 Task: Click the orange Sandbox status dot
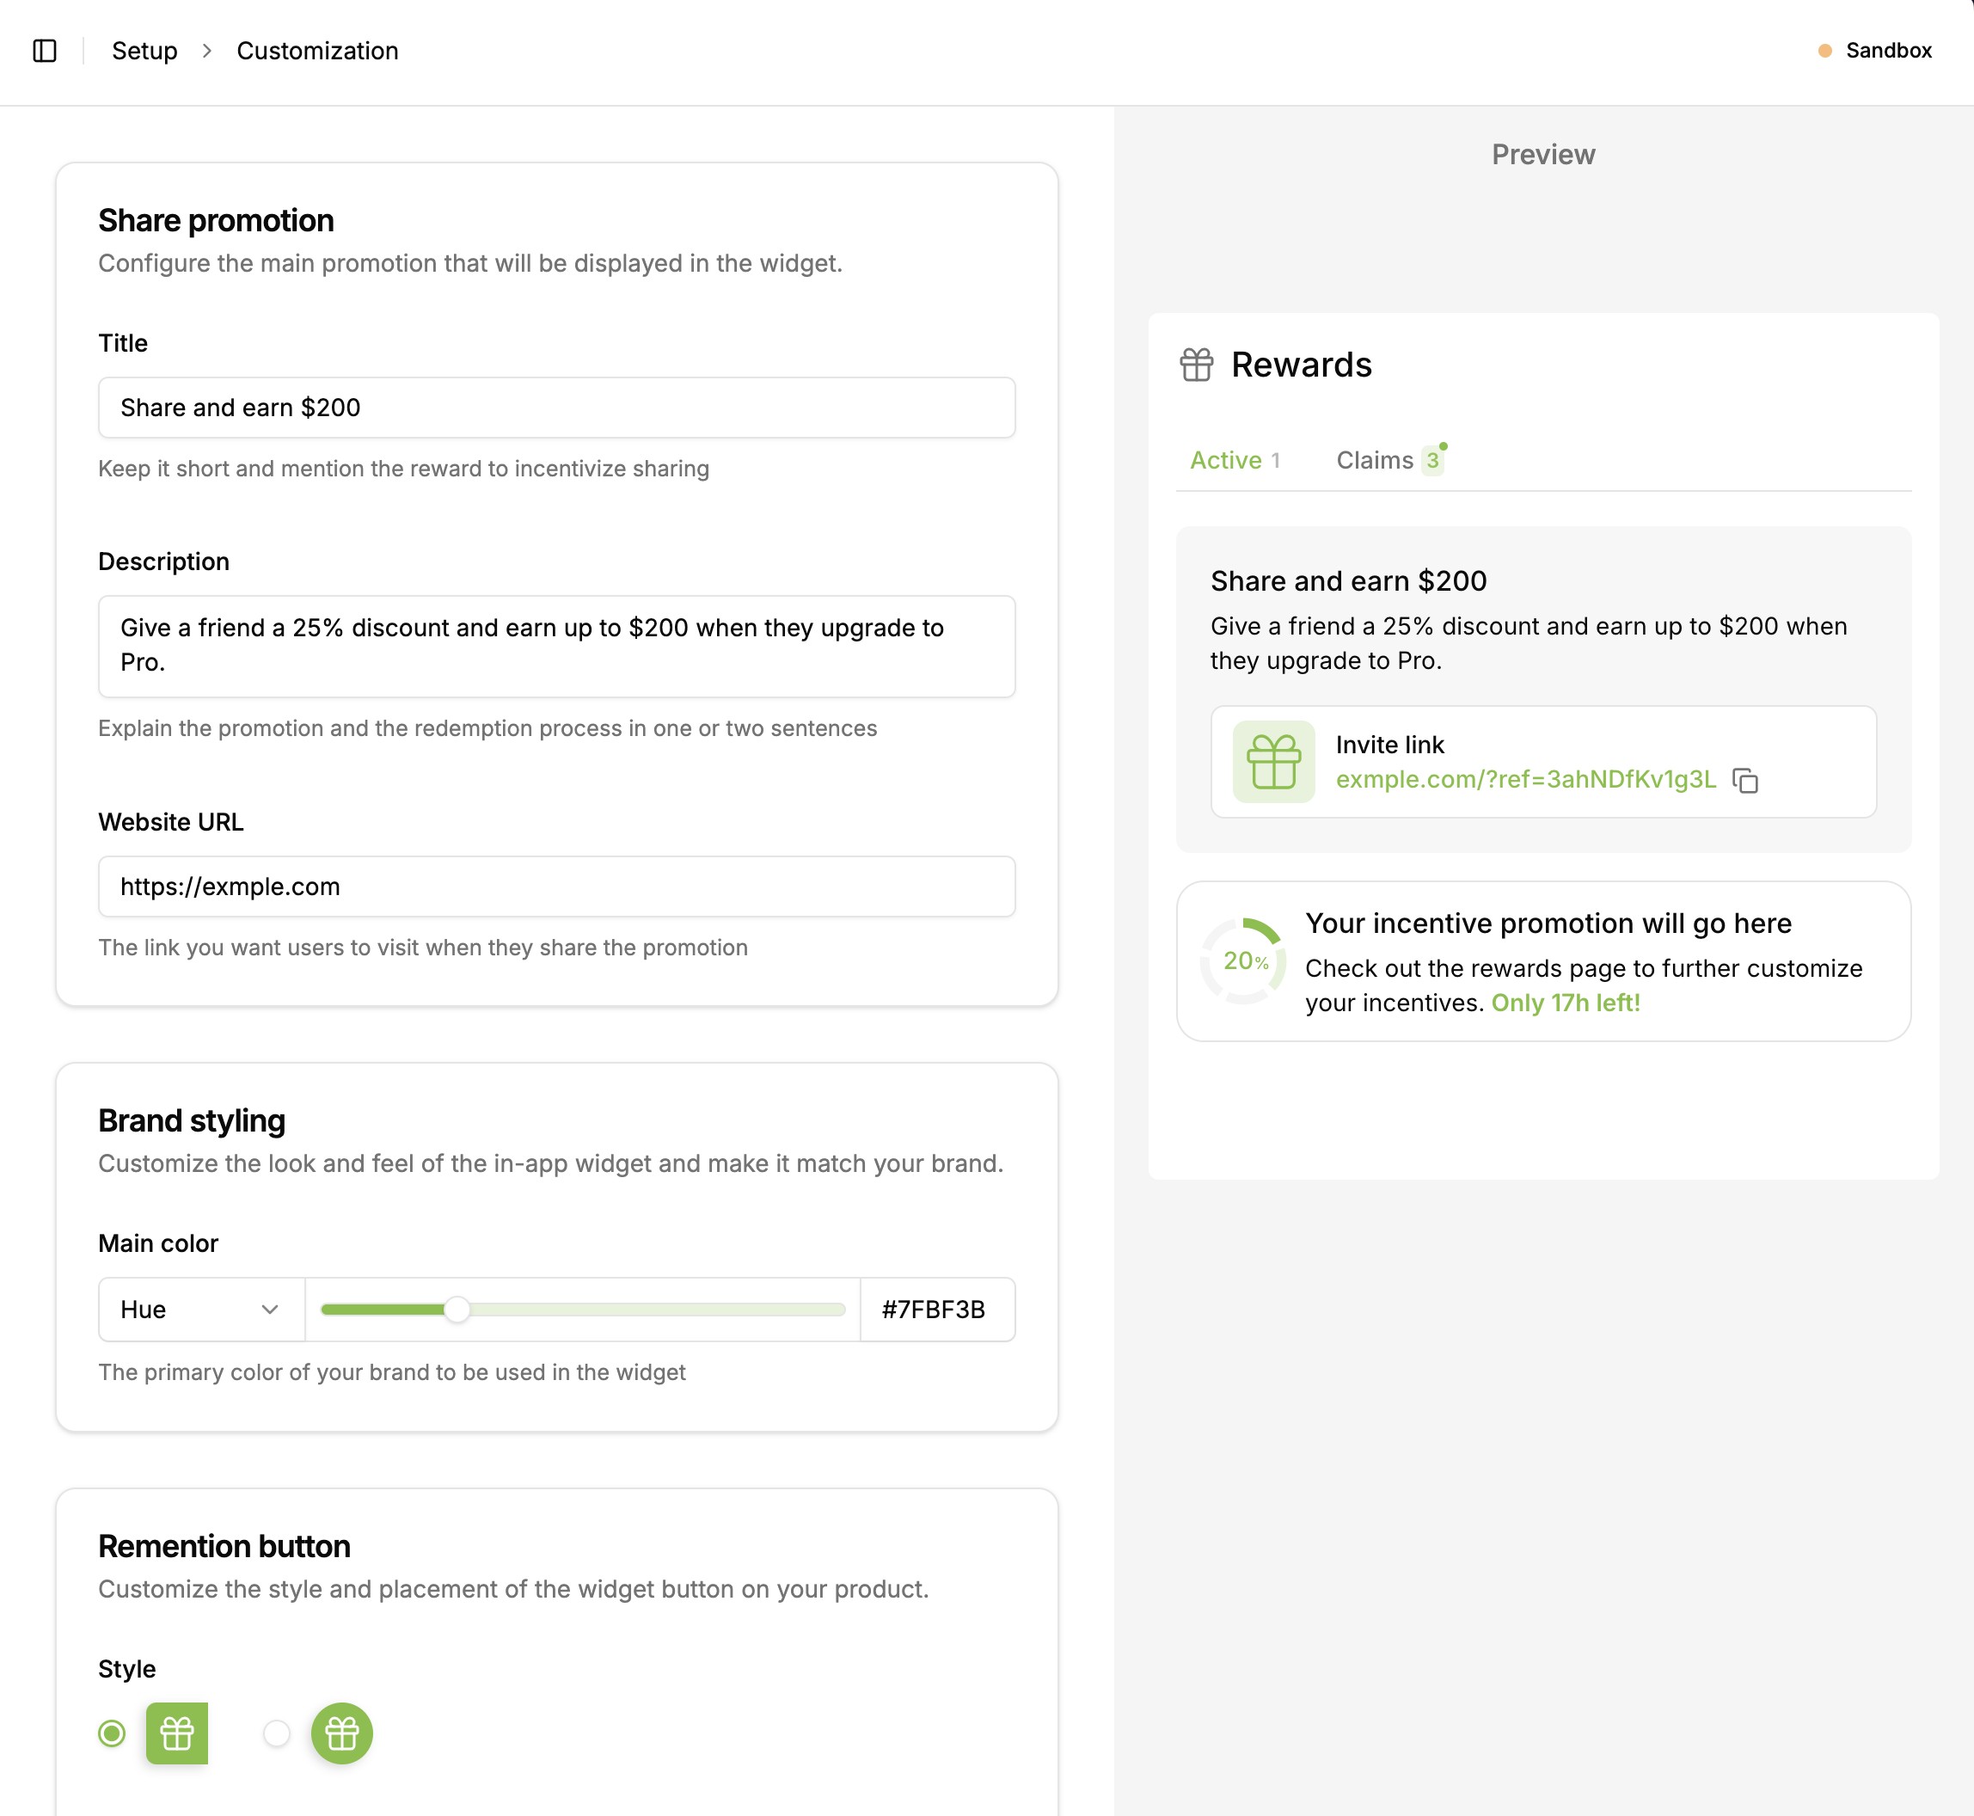pyautogui.click(x=1824, y=51)
